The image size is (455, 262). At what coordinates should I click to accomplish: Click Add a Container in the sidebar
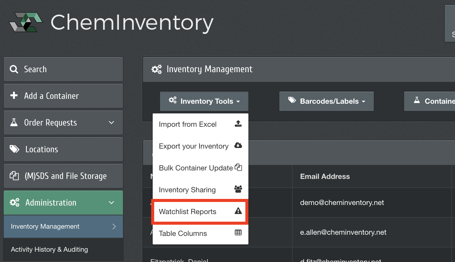(63, 96)
